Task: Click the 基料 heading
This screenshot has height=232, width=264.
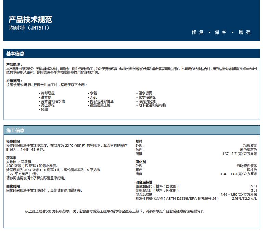Action: [x=139, y=141]
